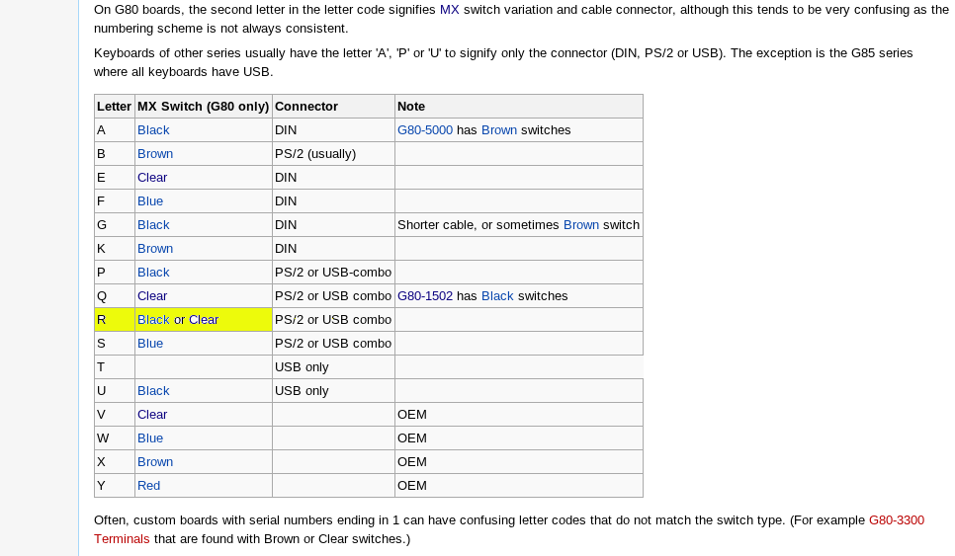Screen dimensions: 955x556
Task: Open Clear switch link in row E
Action: 152,178
